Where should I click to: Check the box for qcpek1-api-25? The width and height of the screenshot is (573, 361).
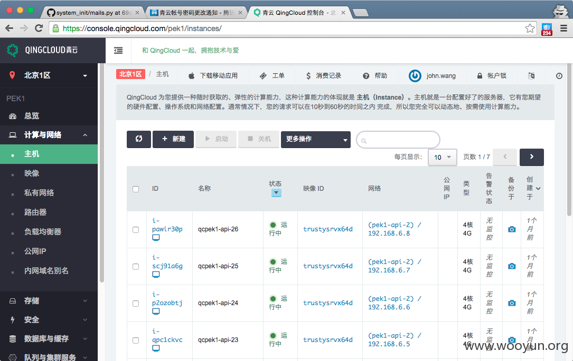point(136,267)
